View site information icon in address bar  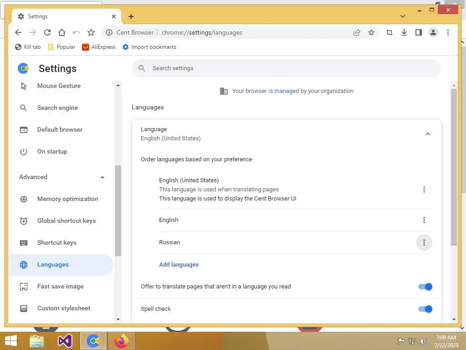(x=109, y=32)
